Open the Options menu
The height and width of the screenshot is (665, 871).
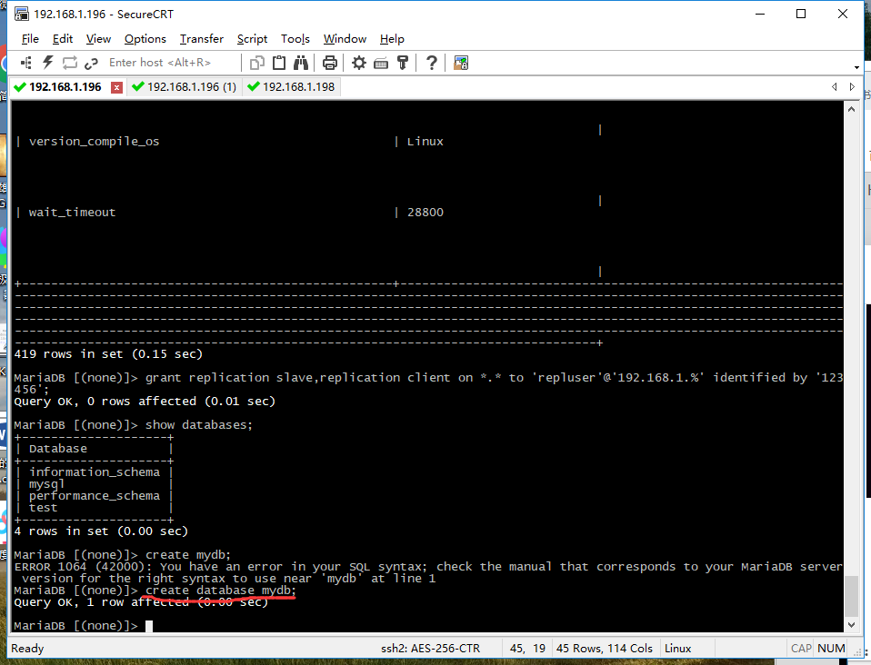pyautogui.click(x=145, y=39)
